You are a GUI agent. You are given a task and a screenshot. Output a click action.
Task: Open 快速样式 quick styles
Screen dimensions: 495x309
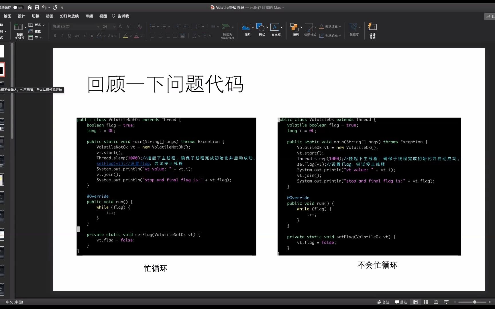[x=310, y=30]
